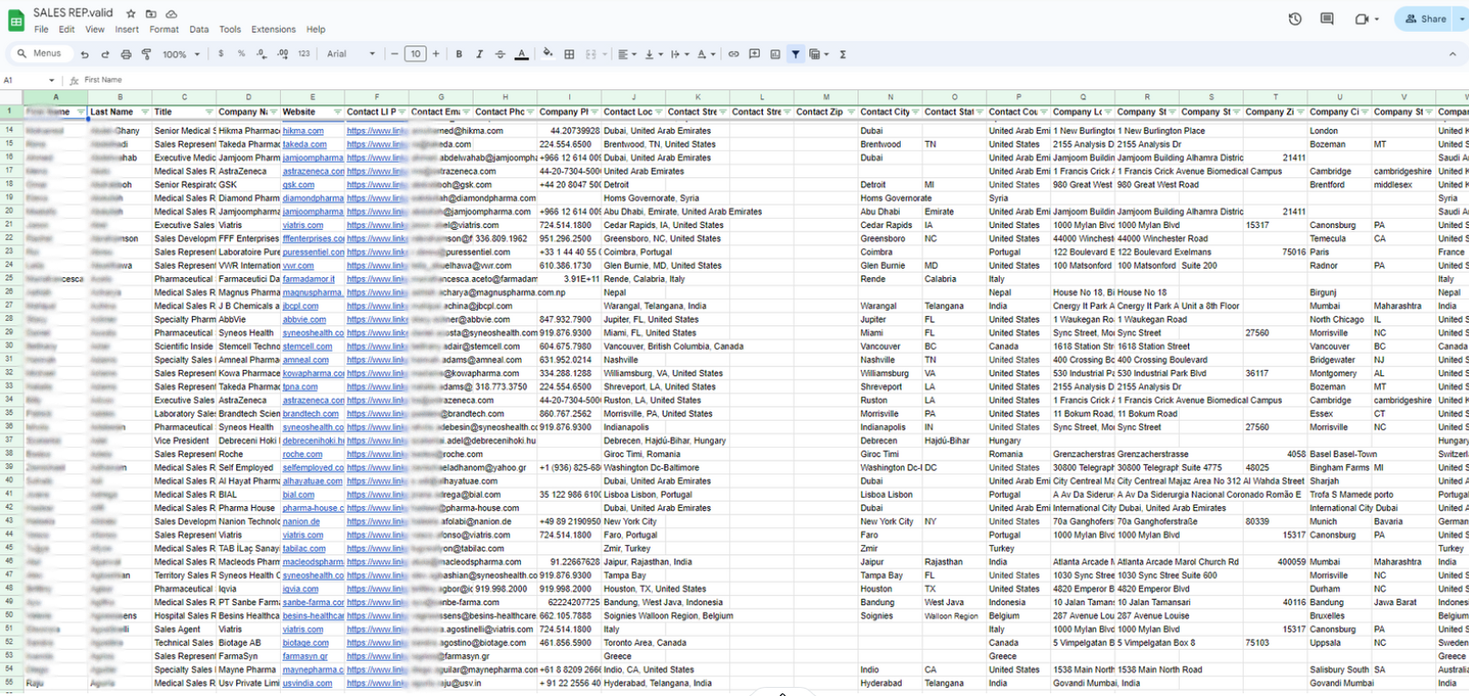Screen dimensions: 1469x696
Task: Select the paint format tool
Action: click(x=146, y=55)
